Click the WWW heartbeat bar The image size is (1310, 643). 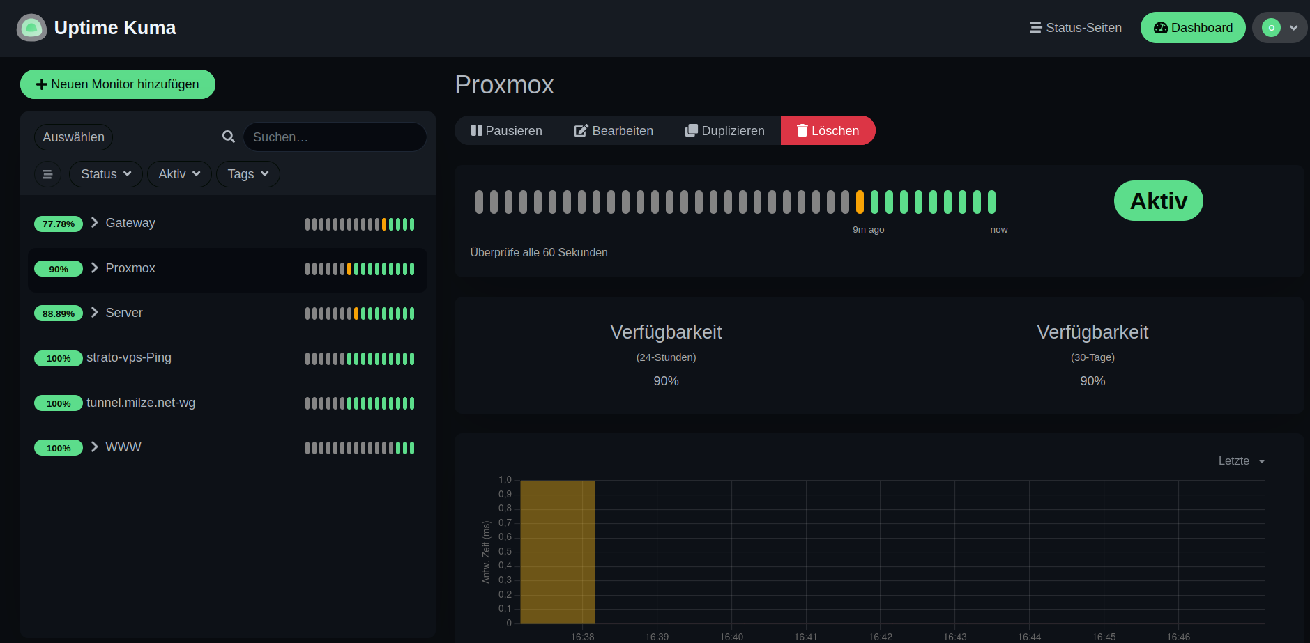pos(360,448)
